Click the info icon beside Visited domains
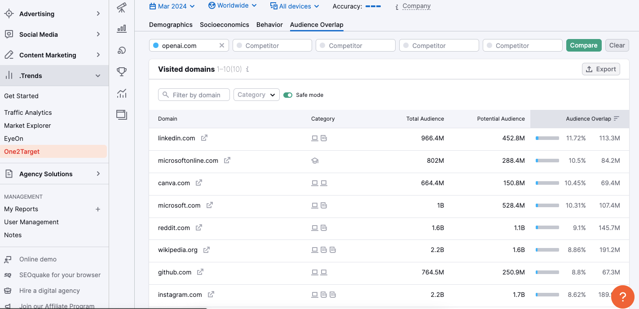 click(247, 70)
